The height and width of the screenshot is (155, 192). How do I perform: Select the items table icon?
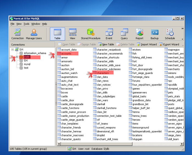point(130,123)
